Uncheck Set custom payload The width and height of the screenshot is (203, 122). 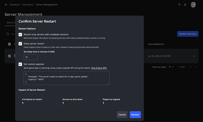[x=20, y=64]
